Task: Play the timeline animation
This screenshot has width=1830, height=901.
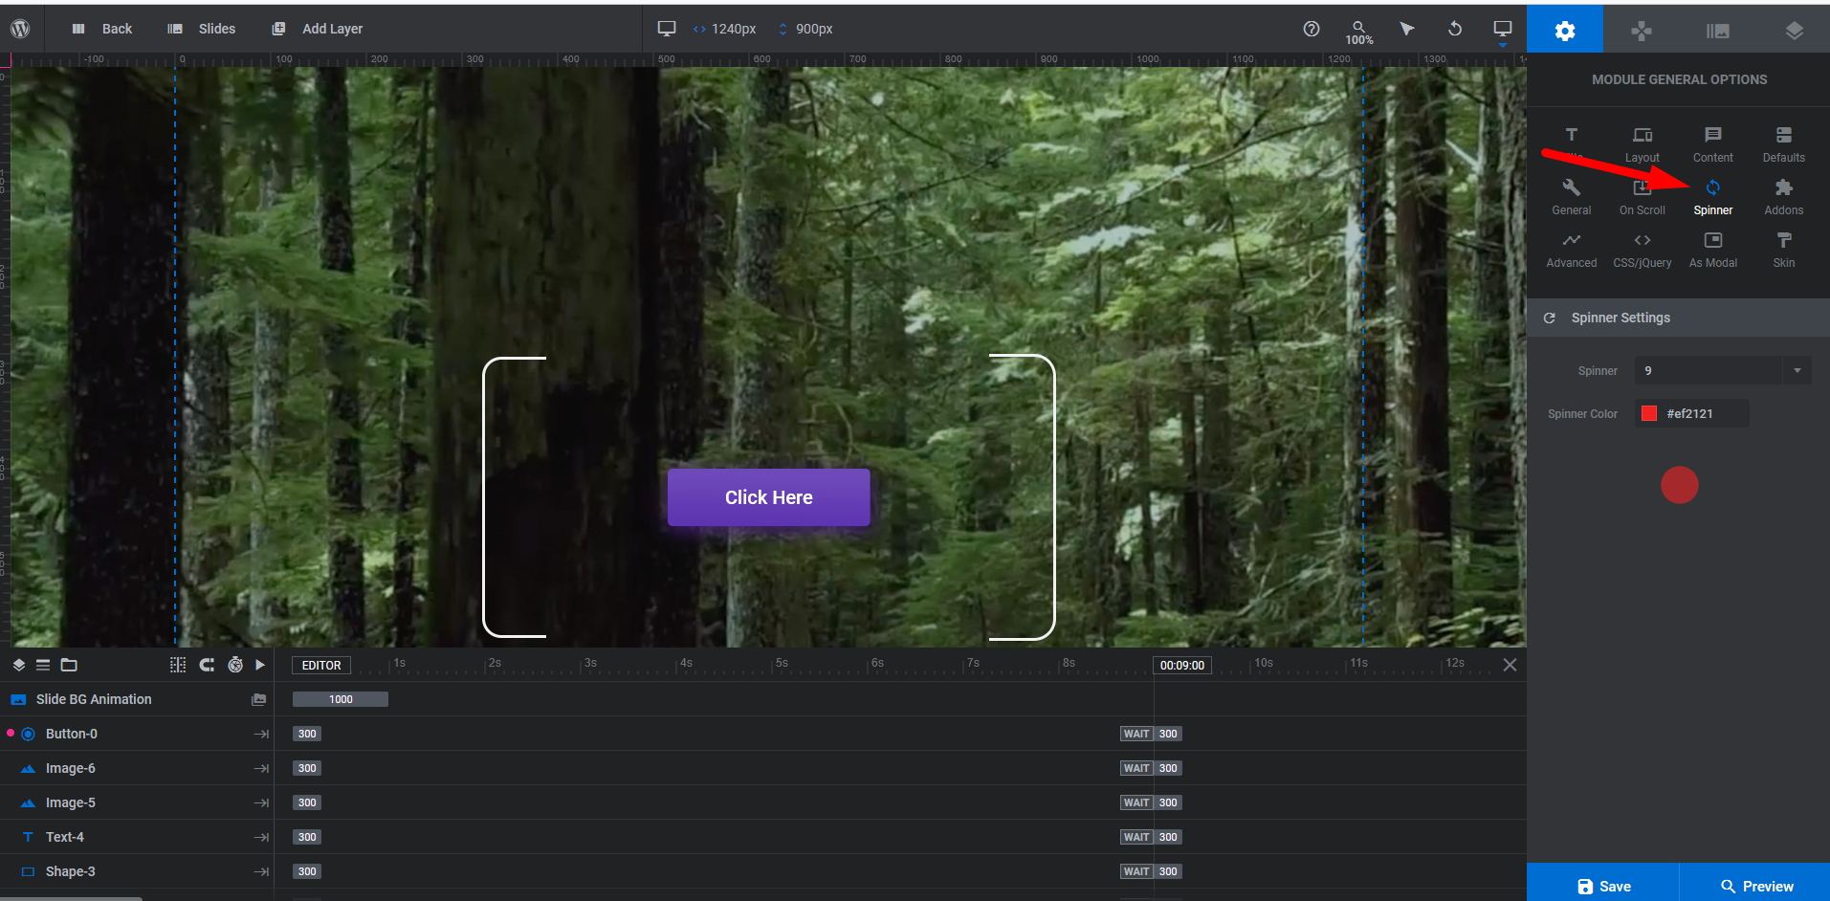Action: (260, 665)
